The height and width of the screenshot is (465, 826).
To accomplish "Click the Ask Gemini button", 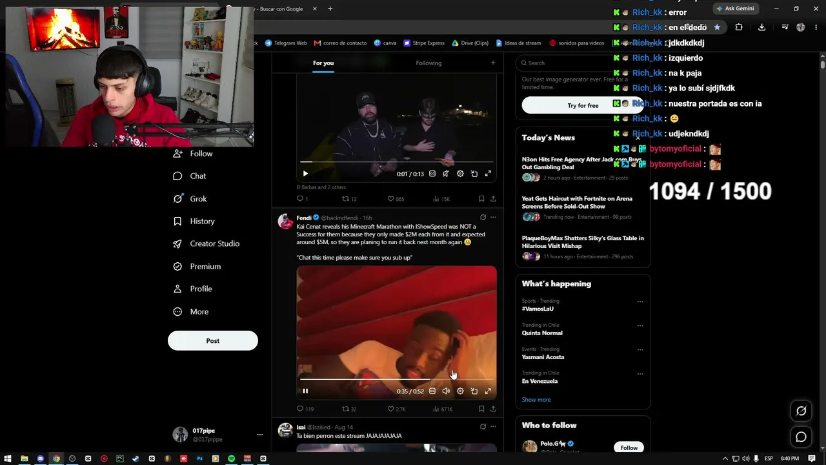I will click(x=734, y=8).
